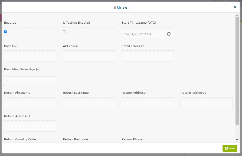Select the Return Lastname input box
242x156 pixels.
(89, 104)
